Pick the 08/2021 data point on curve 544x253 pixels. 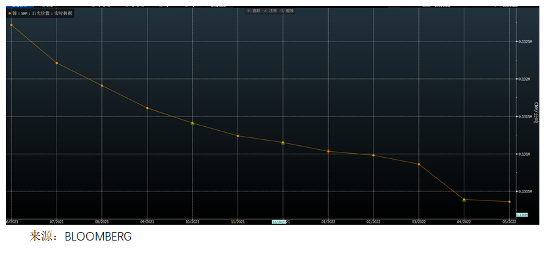[102, 85]
